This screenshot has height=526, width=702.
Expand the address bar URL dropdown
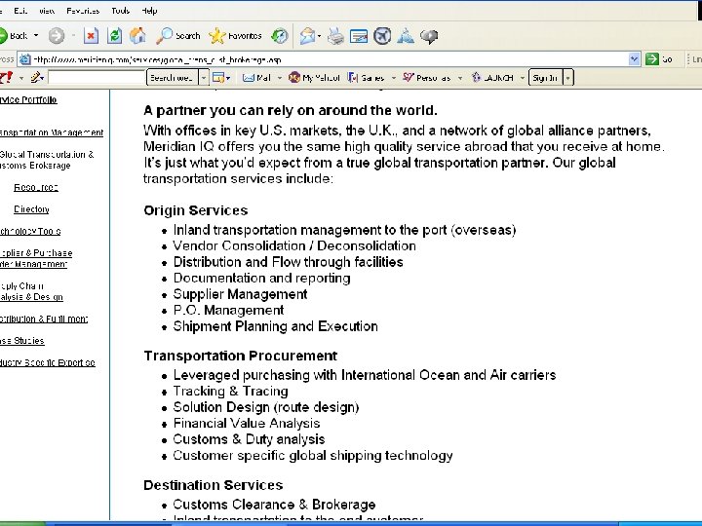pyautogui.click(x=634, y=59)
